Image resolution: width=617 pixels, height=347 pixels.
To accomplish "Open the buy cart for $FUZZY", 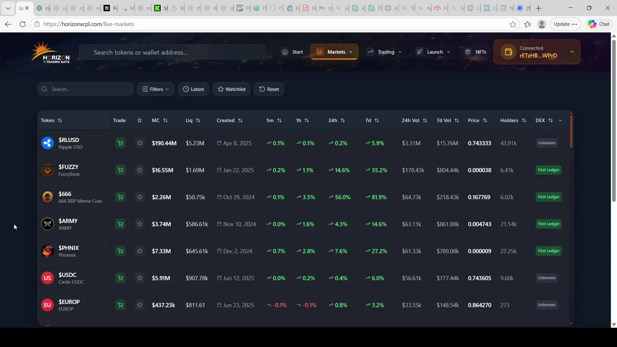I will [120, 170].
